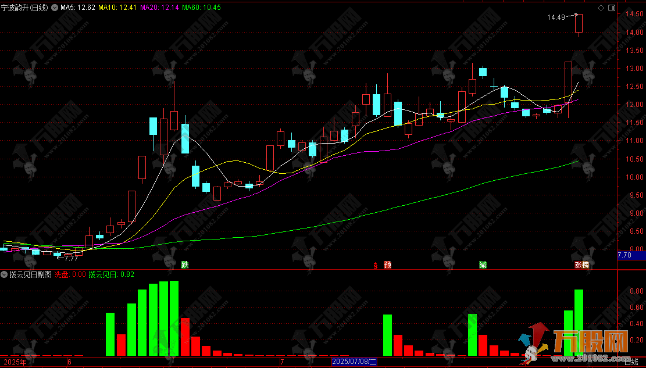The image size is (646, 368).
Task: Click the green MA60: 10.45 label
Action: tap(201, 8)
